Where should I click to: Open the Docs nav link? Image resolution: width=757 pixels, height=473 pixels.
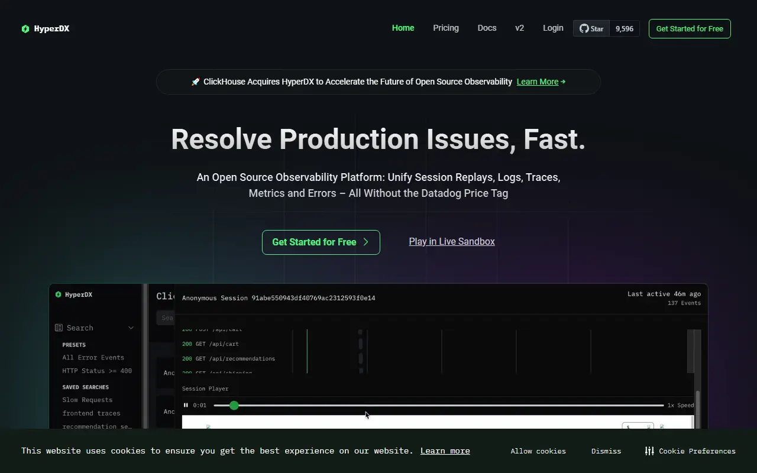click(x=487, y=28)
